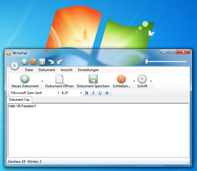This screenshot has width=197, height=171.
Task: Click the small orange close quick-access icon
Action: click(33, 62)
